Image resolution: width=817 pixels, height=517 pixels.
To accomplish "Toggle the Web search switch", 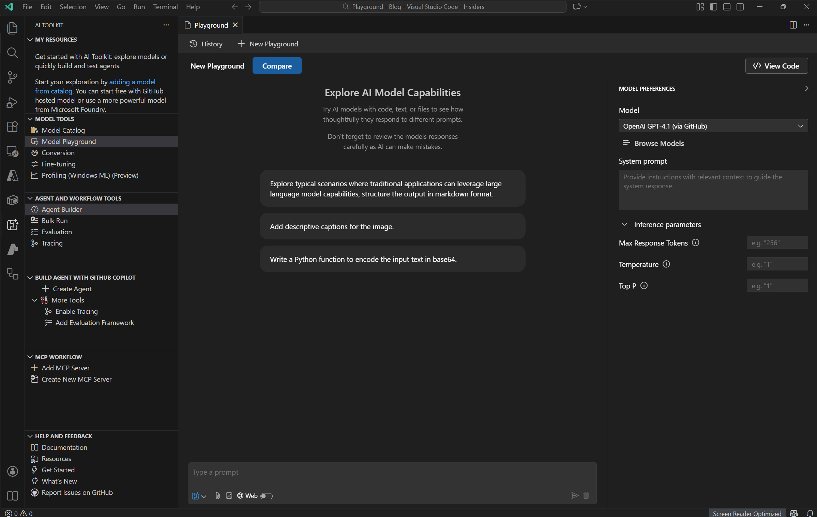I will coord(266,496).
